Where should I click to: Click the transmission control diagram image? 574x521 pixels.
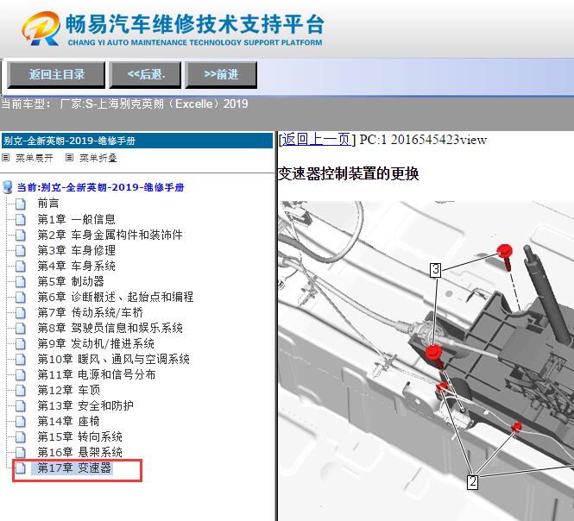426,361
